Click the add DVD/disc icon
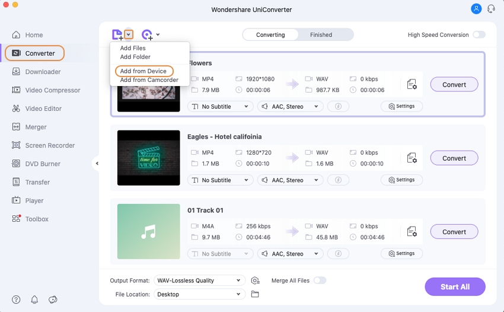Image resolution: width=504 pixels, height=312 pixels. coord(147,35)
